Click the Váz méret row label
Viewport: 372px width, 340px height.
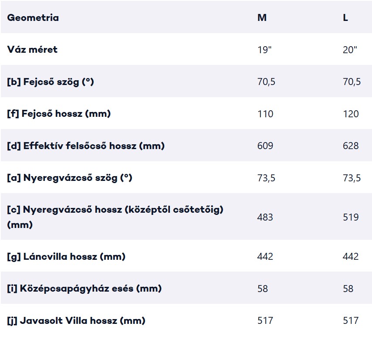(32, 49)
